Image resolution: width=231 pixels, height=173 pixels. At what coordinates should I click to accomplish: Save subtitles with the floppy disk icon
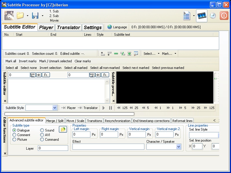point(35,16)
